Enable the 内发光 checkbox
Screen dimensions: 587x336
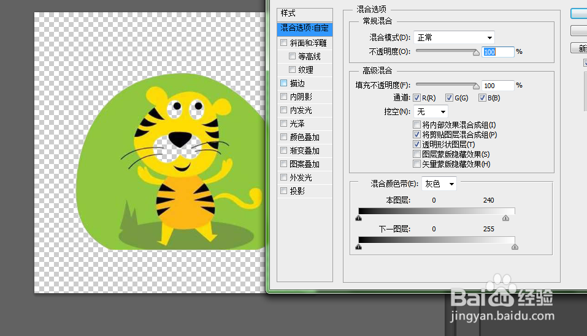[284, 110]
